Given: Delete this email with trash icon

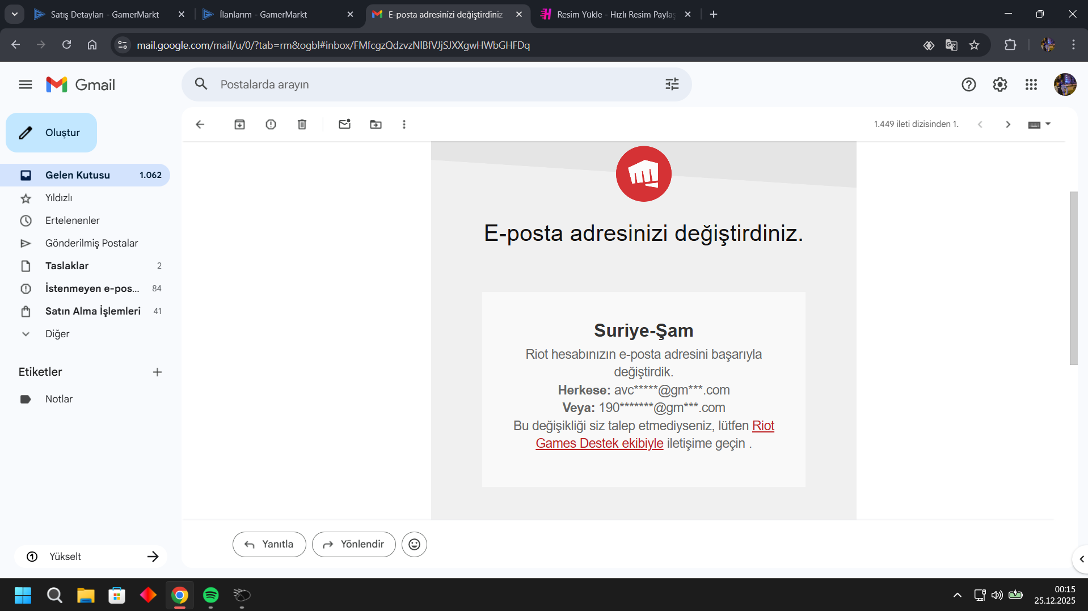Looking at the screenshot, I should point(302,124).
